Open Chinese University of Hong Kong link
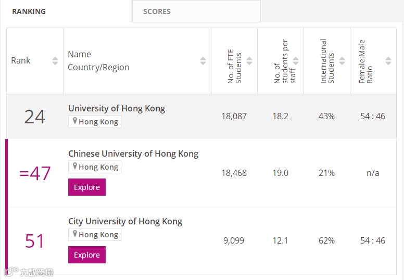 [x=133, y=154]
